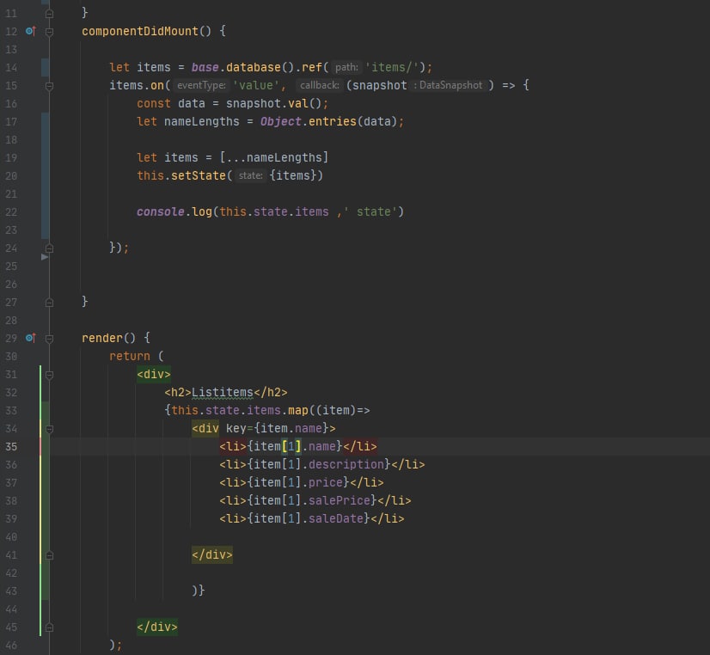Click the highlighted [1] index on line 35
This screenshot has width=710, height=655.
(291, 446)
